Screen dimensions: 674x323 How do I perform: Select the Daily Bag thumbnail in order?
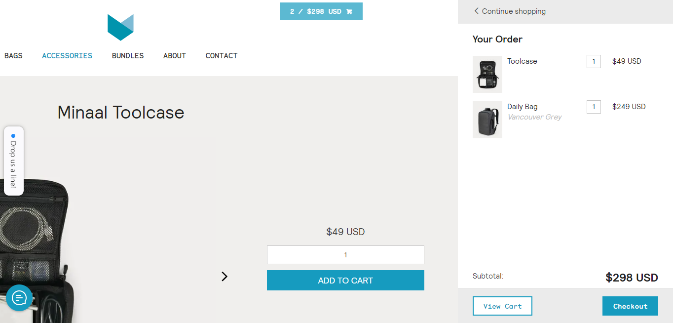(487, 120)
